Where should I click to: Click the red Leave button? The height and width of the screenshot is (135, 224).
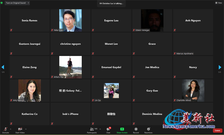pos(217,131)
